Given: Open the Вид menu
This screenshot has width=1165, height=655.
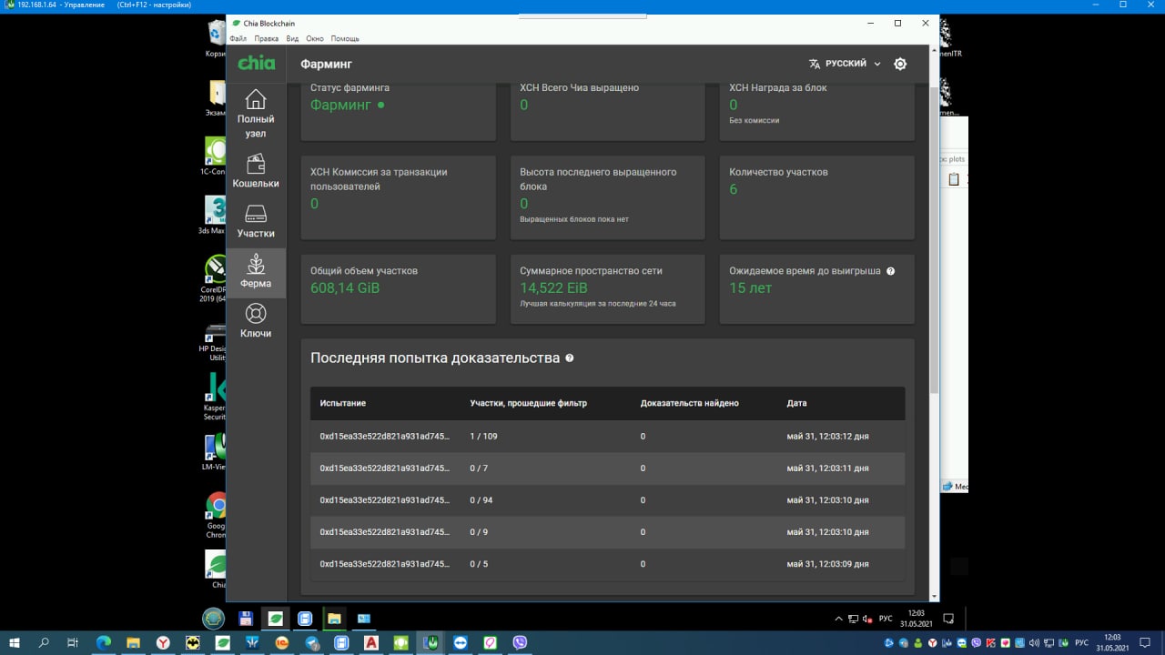Looking at the screenshot, I should point(292,38).
